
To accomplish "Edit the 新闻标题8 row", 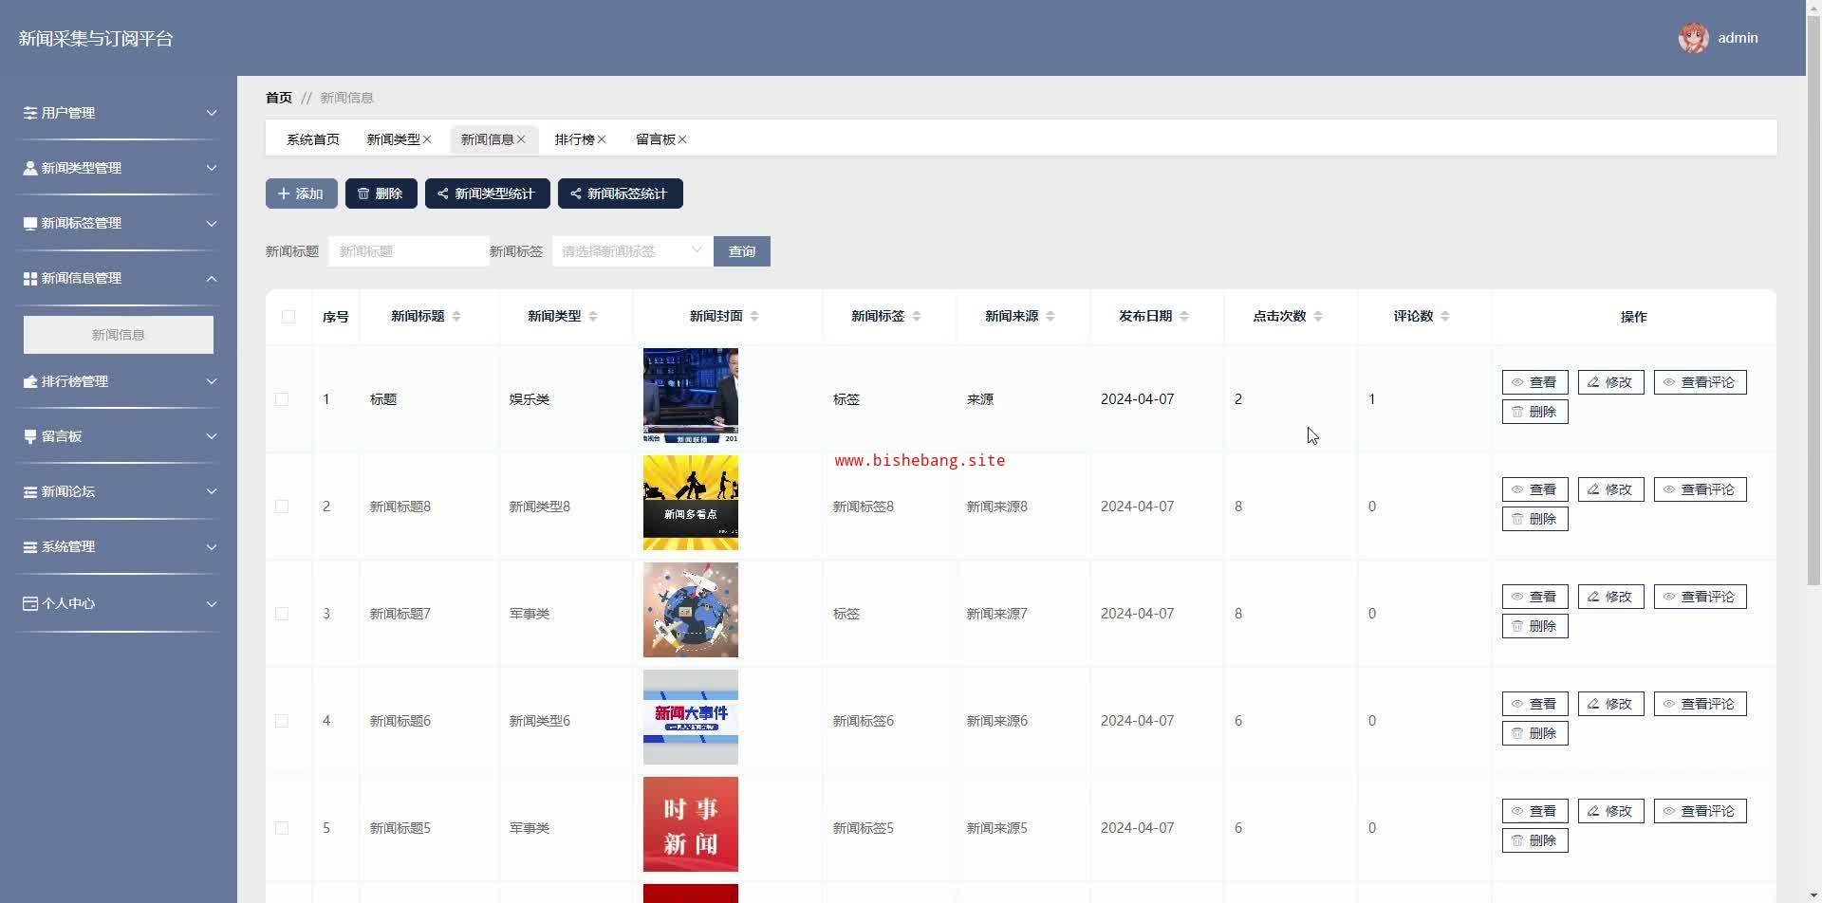I will (1611, 489).
